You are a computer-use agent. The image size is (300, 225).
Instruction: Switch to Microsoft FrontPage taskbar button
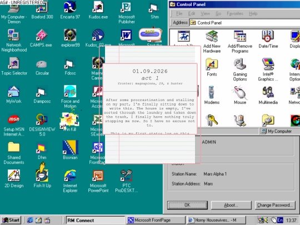click(156, 220)
